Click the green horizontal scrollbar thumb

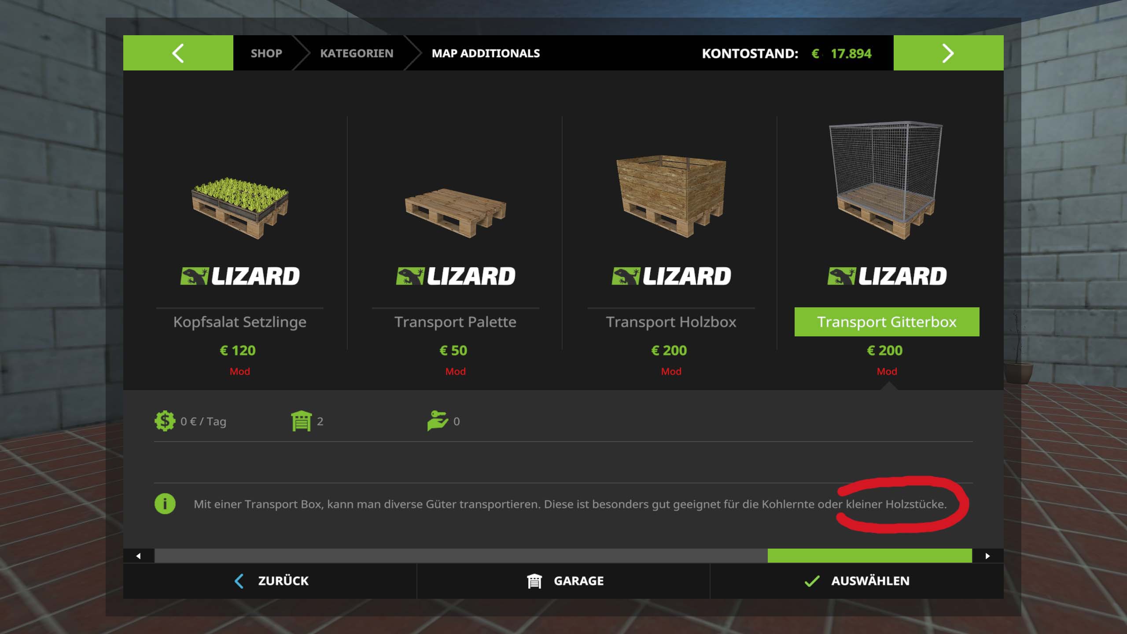pos(869,556)
